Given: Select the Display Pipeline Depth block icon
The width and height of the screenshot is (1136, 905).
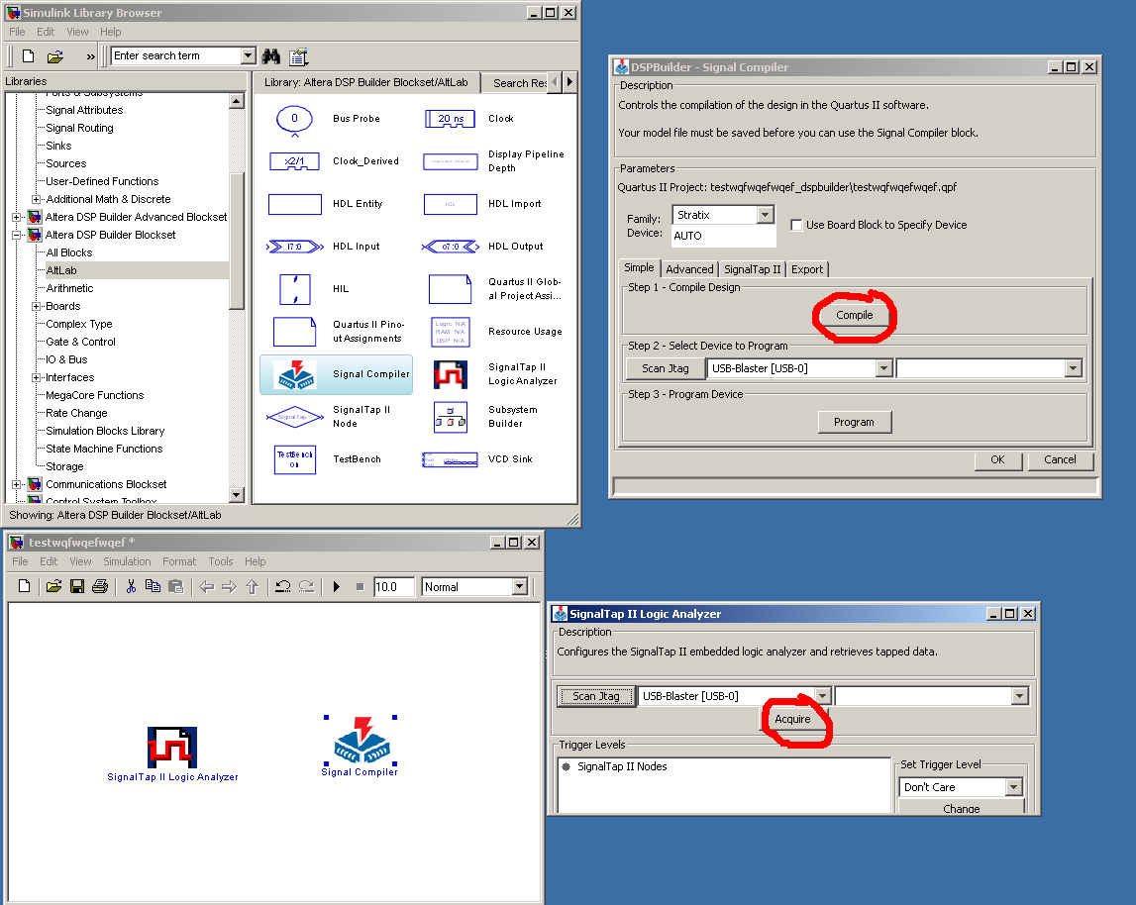Looking at the screenshot, I should pos(450,161).
